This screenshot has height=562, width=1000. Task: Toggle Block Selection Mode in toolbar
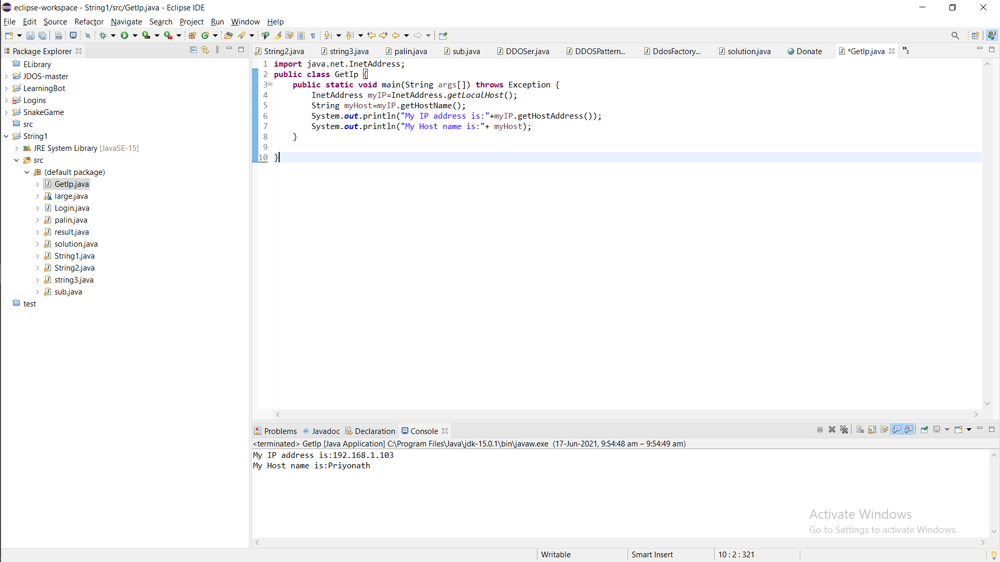301,35
